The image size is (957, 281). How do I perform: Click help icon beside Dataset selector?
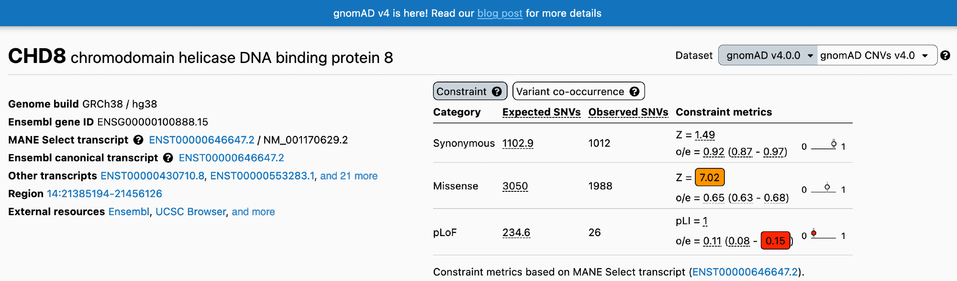click(x=945, y=55)
